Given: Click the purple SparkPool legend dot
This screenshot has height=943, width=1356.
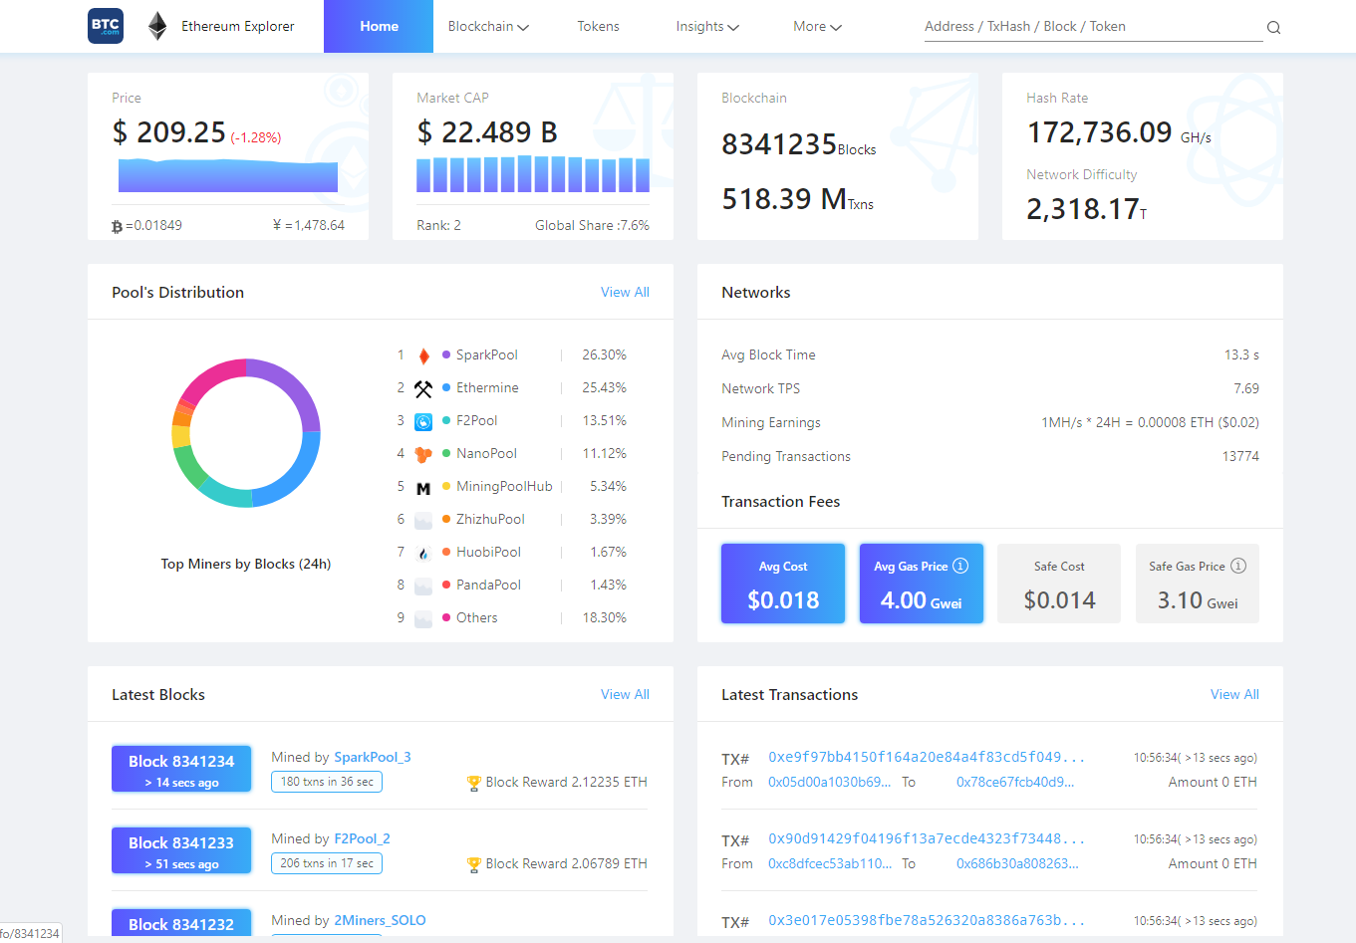Looking at the screenshot, I should click(x=446, y=355).
